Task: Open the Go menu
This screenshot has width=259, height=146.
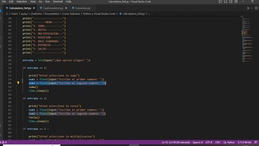Action: (40, 2)
